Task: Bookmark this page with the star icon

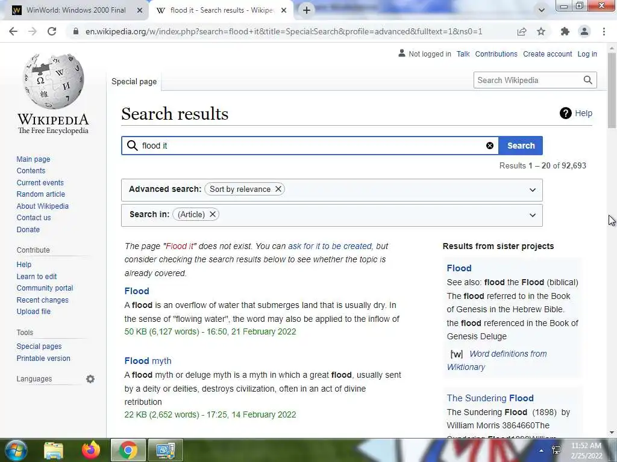Action: tap(541, 31)
